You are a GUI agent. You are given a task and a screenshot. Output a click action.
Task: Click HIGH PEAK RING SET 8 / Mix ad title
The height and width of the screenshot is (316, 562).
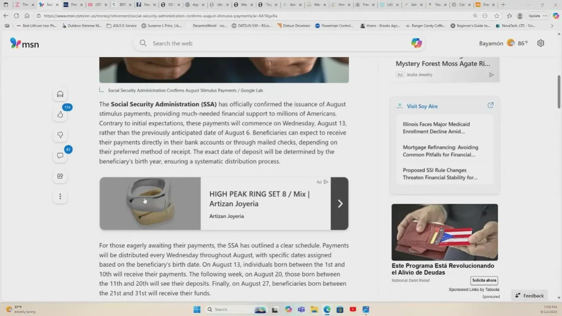[259, 199]
